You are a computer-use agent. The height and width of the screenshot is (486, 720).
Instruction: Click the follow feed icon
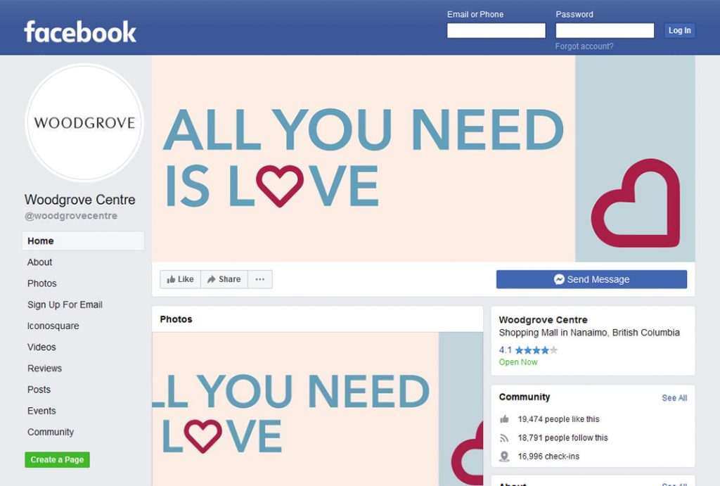tap(504, 437)
